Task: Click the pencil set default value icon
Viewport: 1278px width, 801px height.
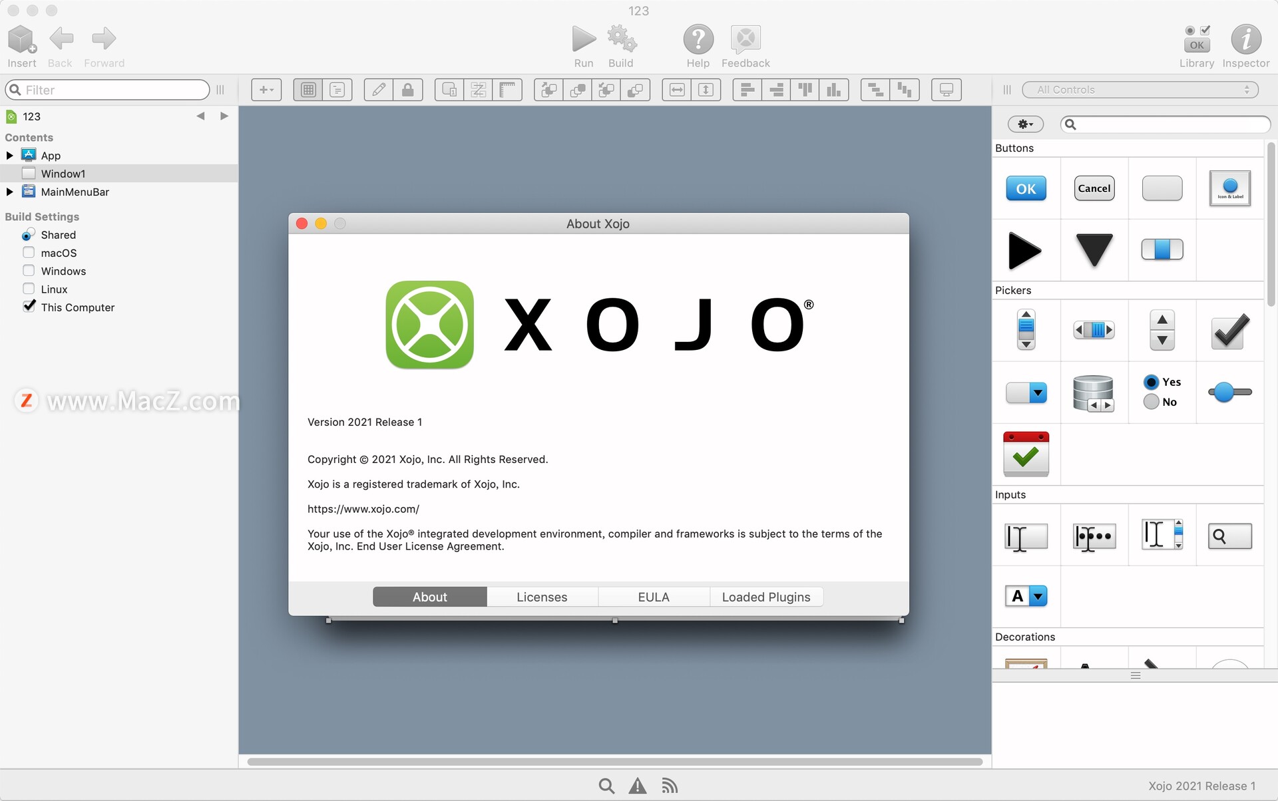Action: tap(379, 90)
